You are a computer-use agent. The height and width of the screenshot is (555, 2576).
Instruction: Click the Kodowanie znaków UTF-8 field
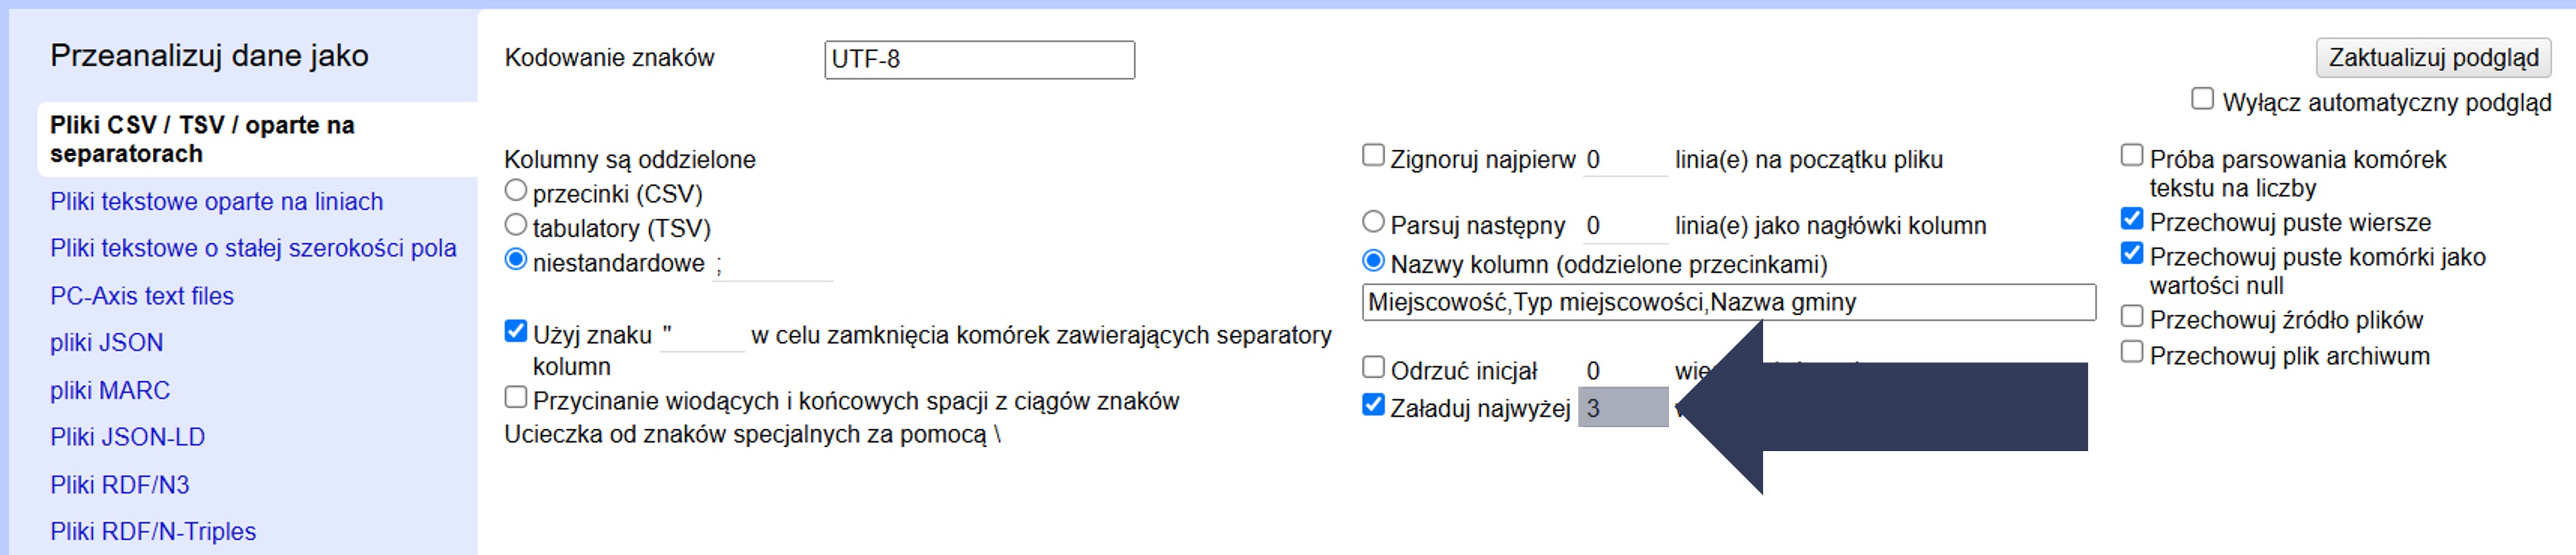pos(978,60)
